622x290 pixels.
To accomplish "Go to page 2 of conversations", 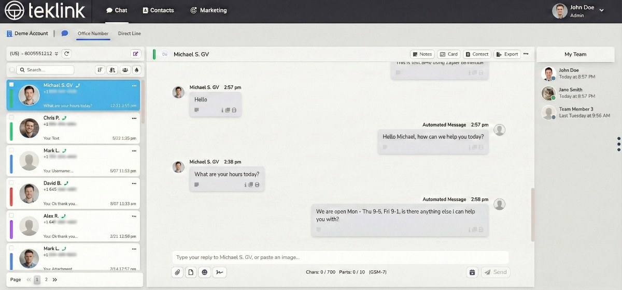I will (46, 280).
